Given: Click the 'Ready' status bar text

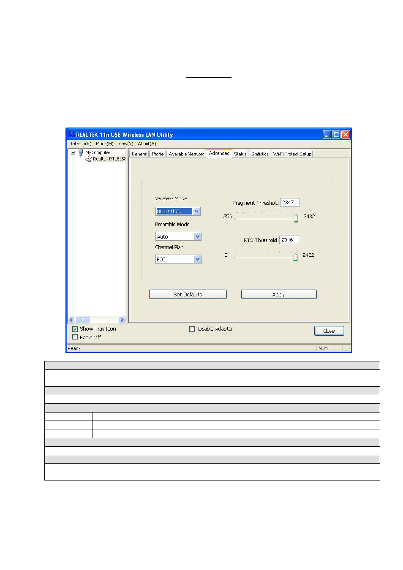Looking at the screenshot, I should point(74,348).
